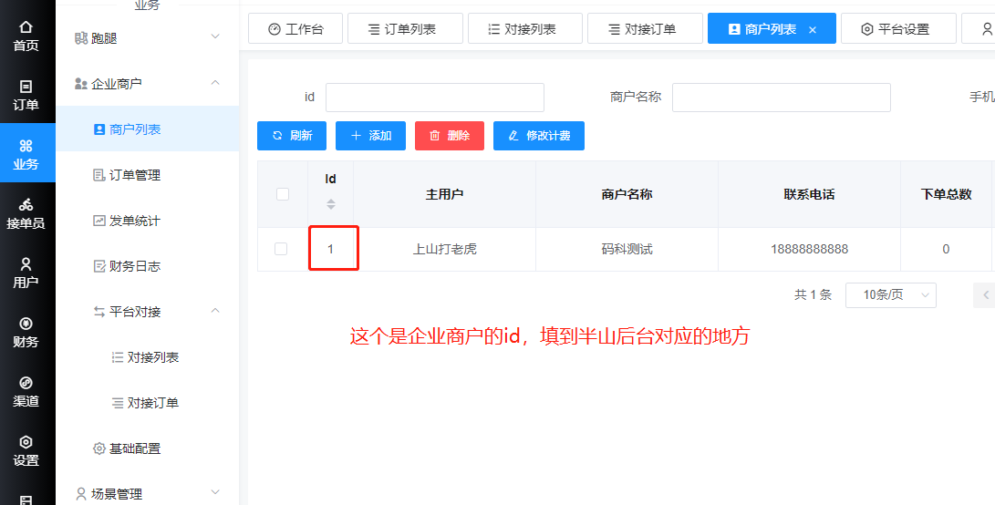The width and height of the screenshot is (995, 505).
Task: Open the 10条/页 page size dropdown
Action: point(890,295)
